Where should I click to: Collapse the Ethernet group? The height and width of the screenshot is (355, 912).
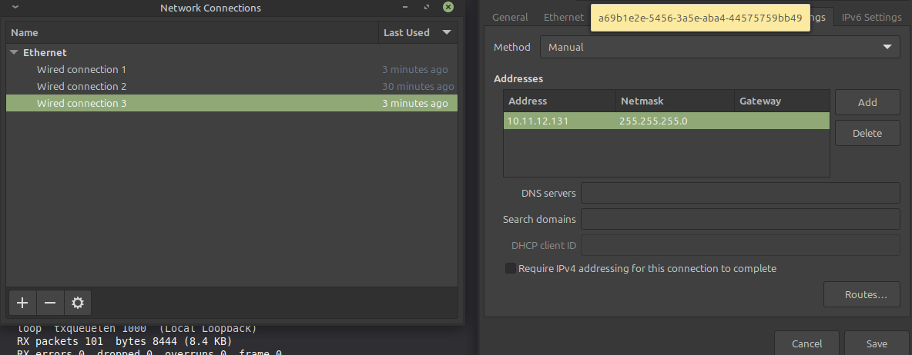[x=15, y=52]
